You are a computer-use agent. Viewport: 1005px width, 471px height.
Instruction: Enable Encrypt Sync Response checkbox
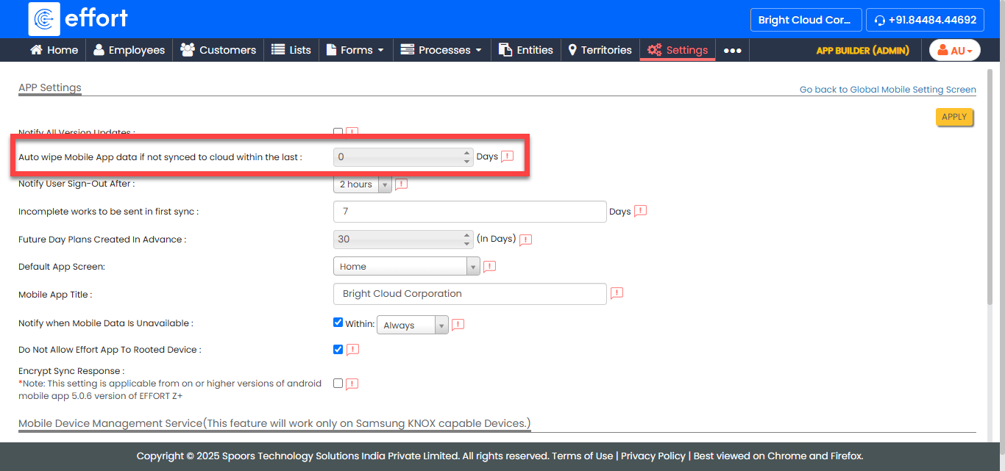(338, 383)
